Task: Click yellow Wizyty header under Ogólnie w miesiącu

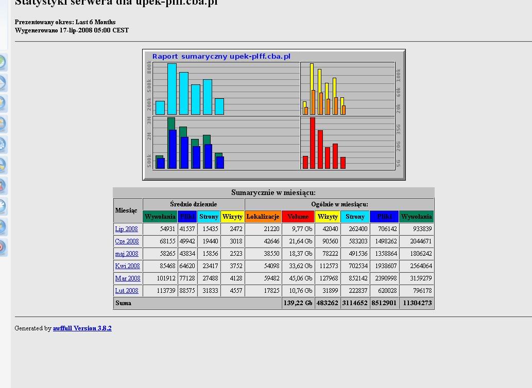Action: click(328, 217)
